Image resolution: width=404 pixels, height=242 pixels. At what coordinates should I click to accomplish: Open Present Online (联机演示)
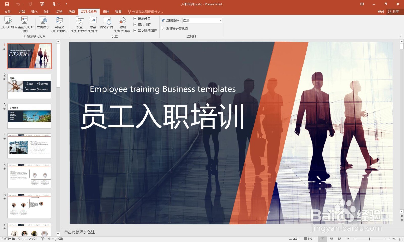point(43,25)
